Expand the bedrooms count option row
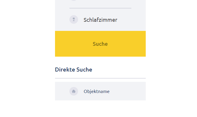Viewport: 197px width, 117px height. [x=100, y=19]
